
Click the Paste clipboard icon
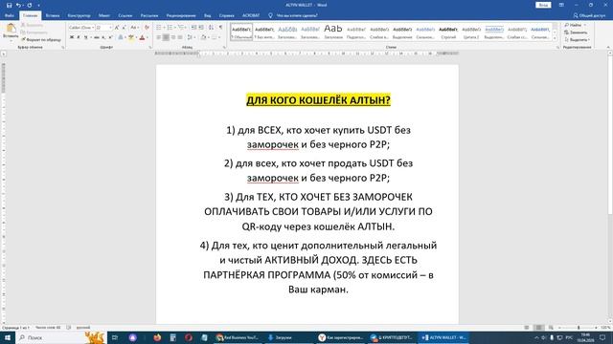[x=11, y=28]
